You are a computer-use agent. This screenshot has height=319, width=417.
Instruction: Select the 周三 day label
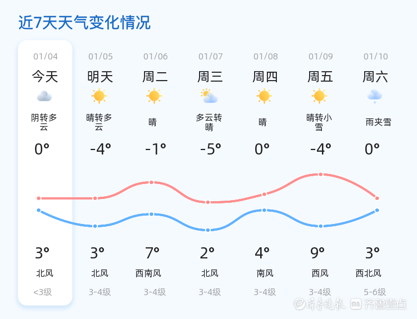210,77
